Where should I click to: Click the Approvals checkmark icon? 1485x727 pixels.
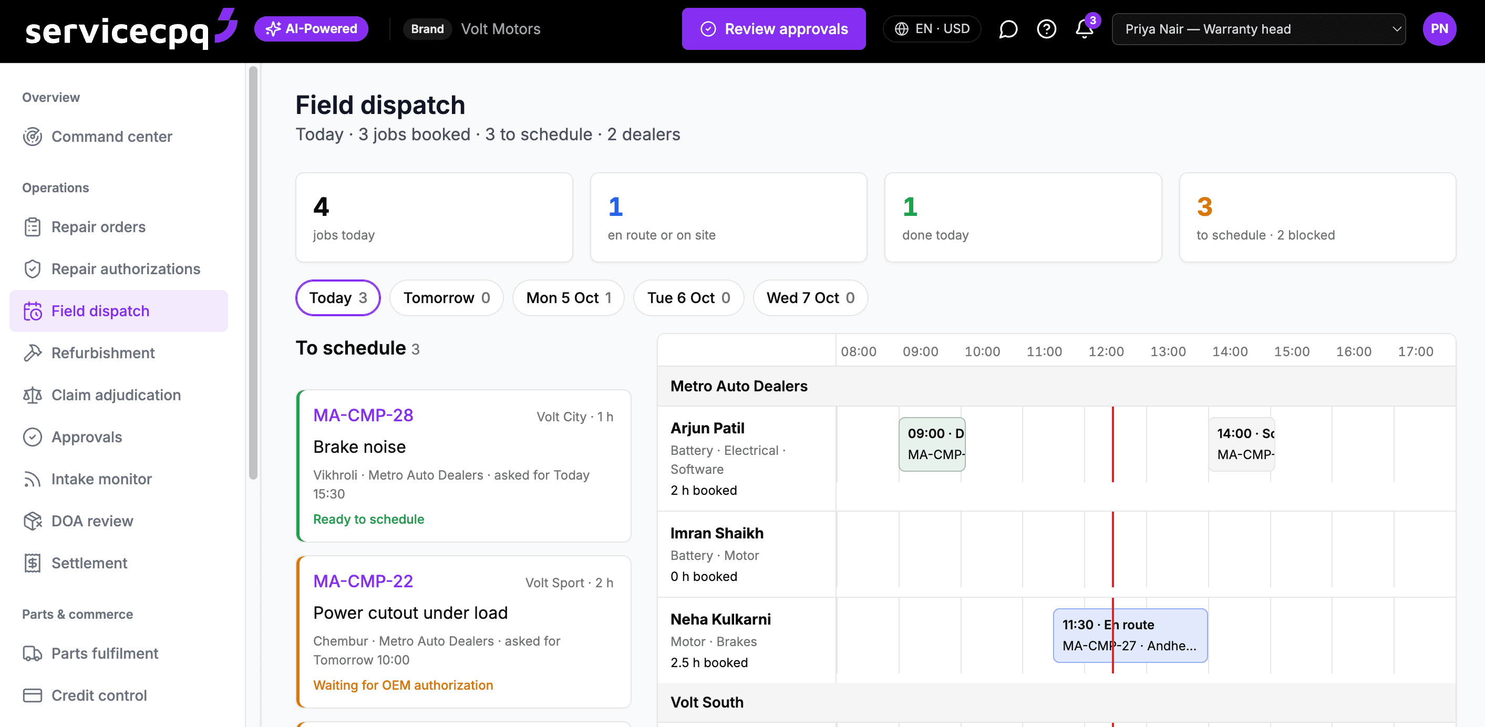point(32,437)
